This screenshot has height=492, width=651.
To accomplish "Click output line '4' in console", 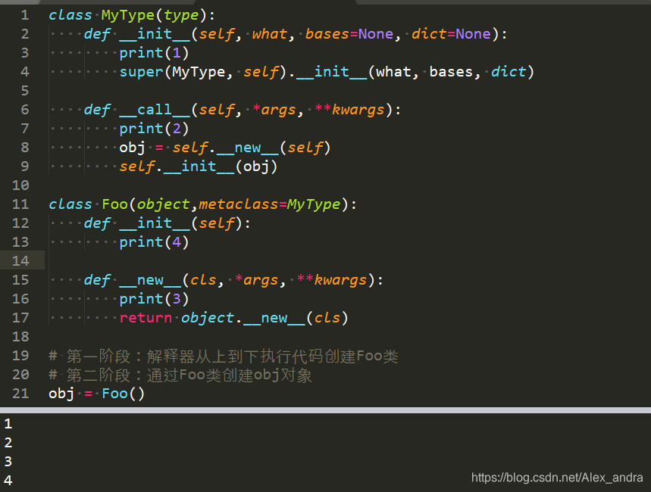I will (x=8, y=481).
